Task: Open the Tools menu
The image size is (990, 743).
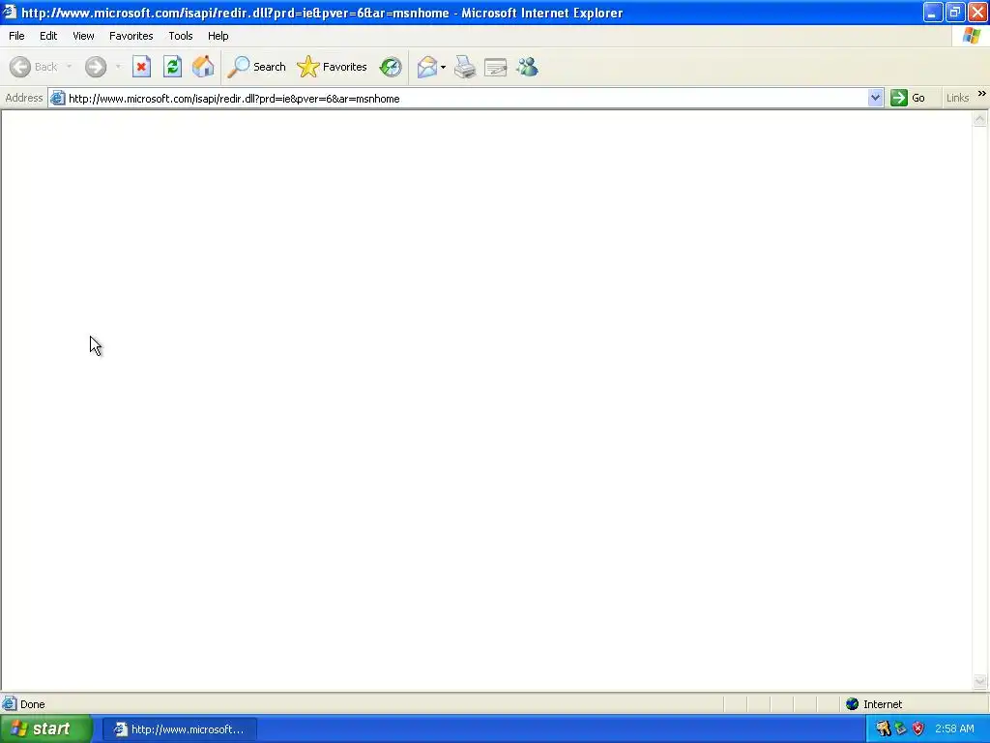Action: click(181, 36)
